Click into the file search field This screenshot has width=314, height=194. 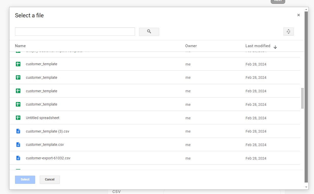click(75, 32)
